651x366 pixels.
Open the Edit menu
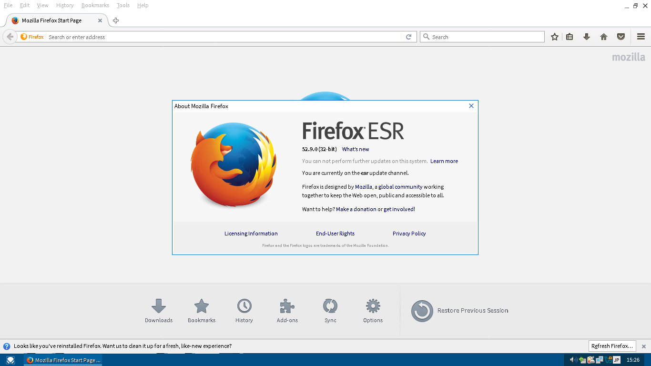coord(25,5)
